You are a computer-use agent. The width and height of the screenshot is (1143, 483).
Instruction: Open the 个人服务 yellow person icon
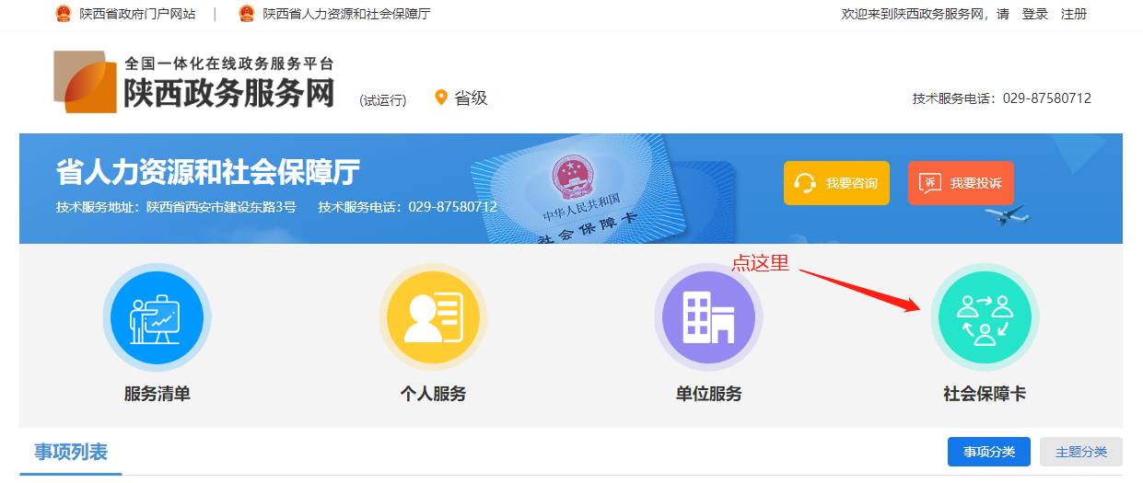[x=433, y=318]
